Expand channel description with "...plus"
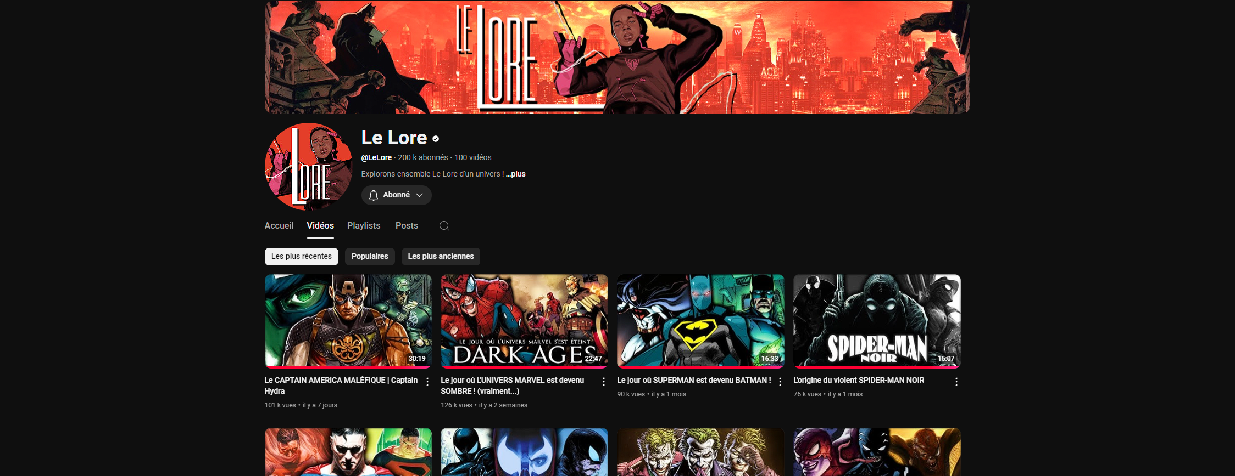This screenshot has height=476, width=1235. coord(516,174)
